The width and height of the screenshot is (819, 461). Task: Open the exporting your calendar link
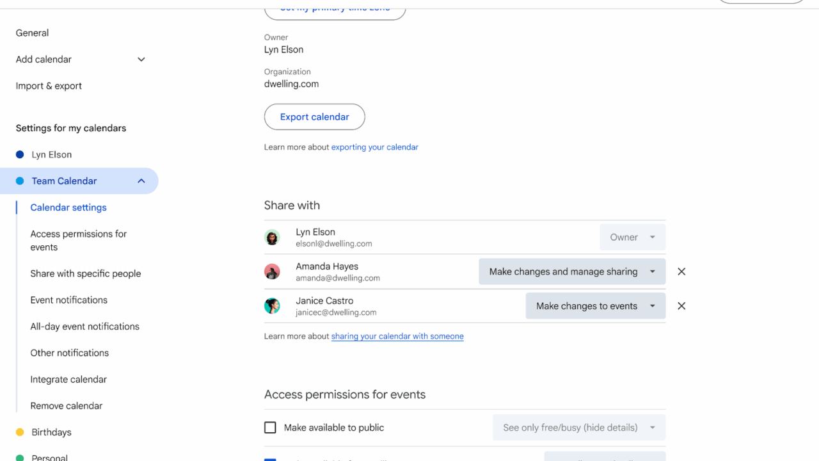[x=374, y=147]
